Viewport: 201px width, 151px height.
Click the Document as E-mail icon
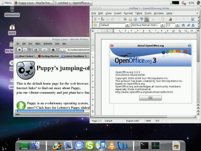point(113,19)
